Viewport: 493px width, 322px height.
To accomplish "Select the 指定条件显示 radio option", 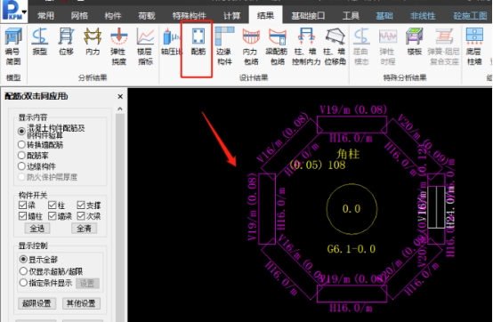I will (23, 283).
